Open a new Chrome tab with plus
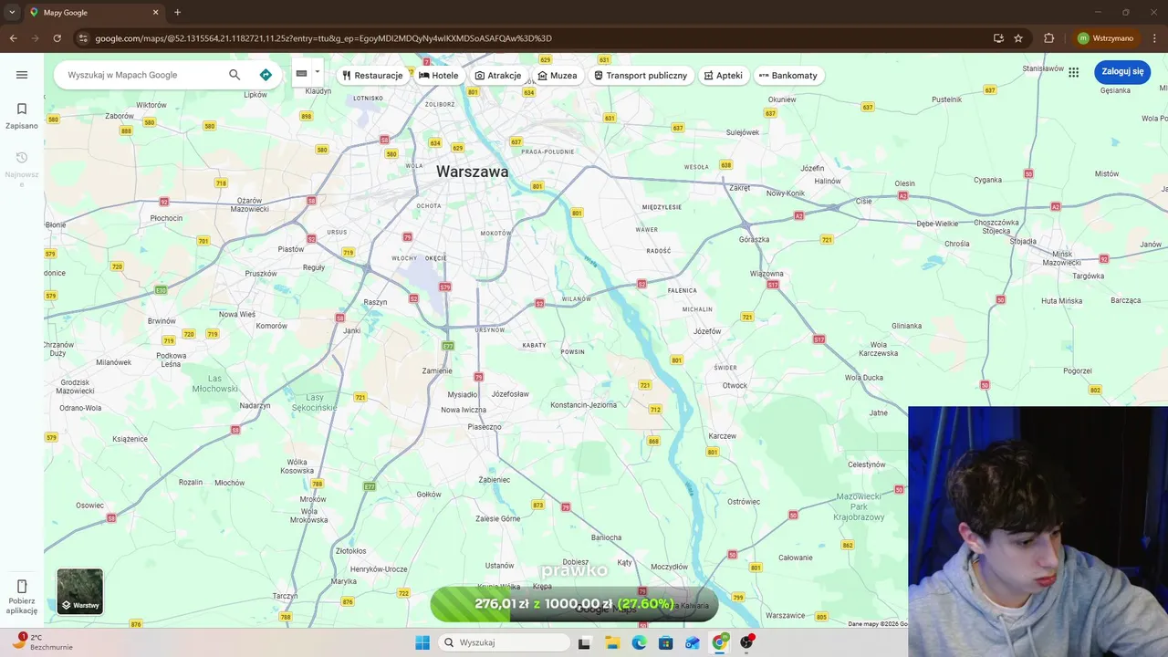Viewport: 1168px width, 657px height. point(177,13)
